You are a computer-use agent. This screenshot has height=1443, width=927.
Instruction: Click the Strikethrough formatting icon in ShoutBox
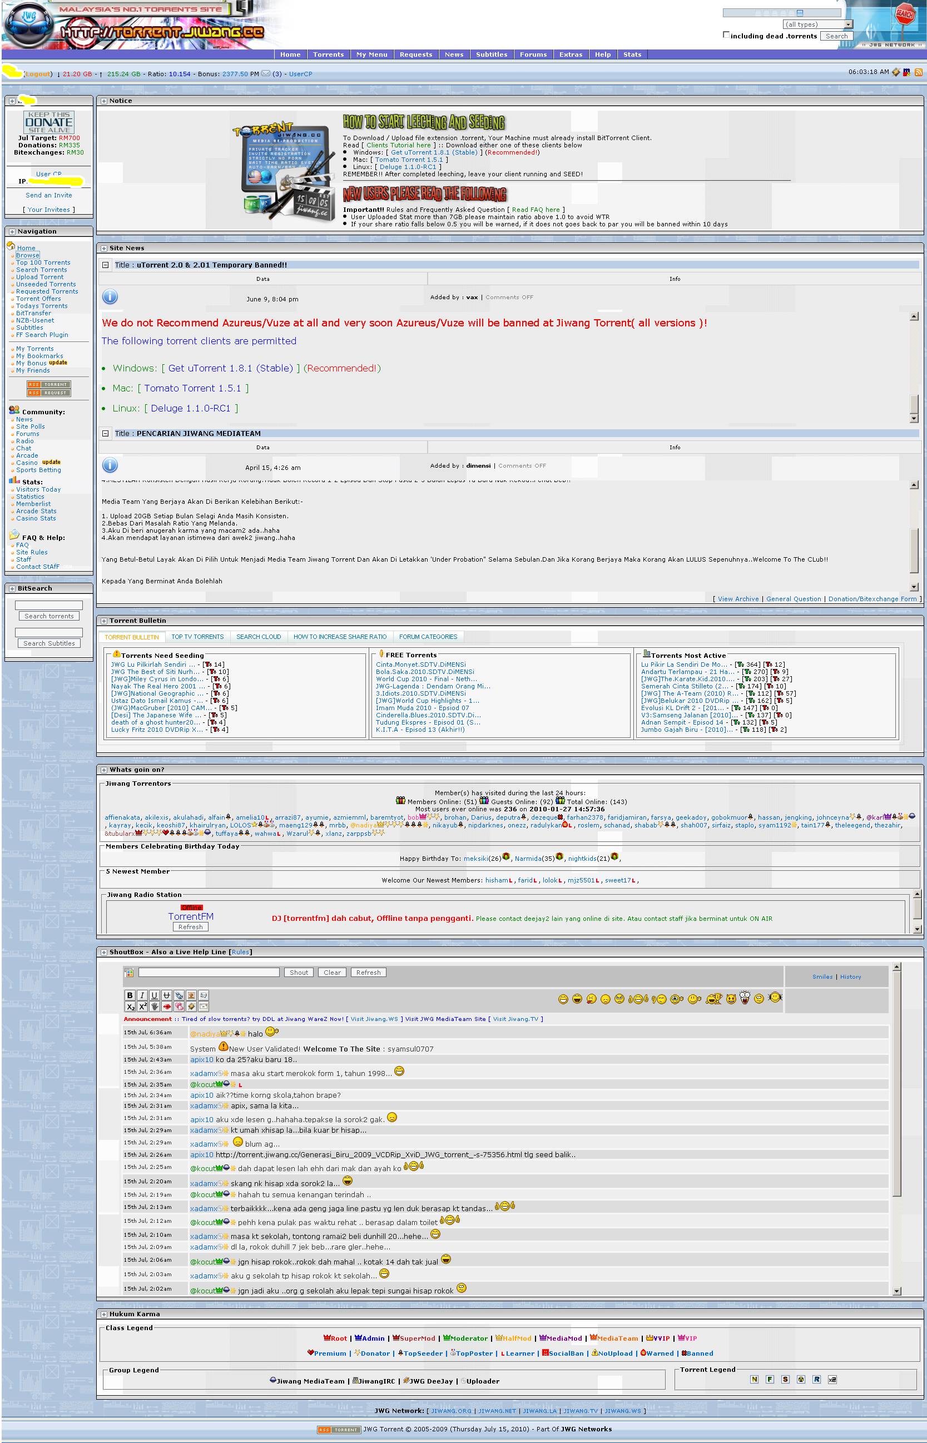[x=167, y=995]
